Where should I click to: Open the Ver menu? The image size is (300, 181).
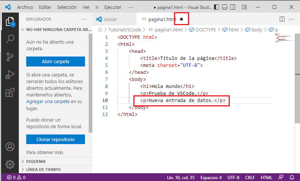click(86, 7)
